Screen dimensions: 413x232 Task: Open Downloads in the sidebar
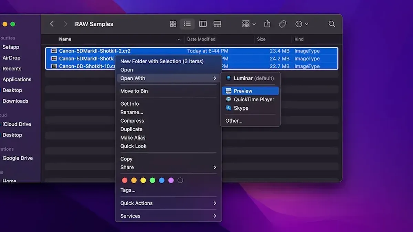(15, 101)
